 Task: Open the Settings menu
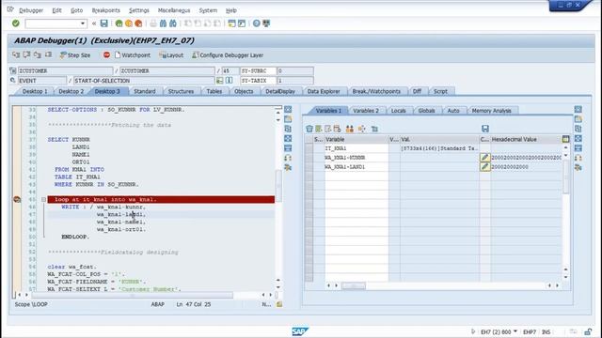pos(139,10)
